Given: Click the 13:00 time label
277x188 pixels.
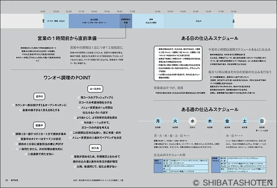Looking at the screenshot, I should 196,11.
